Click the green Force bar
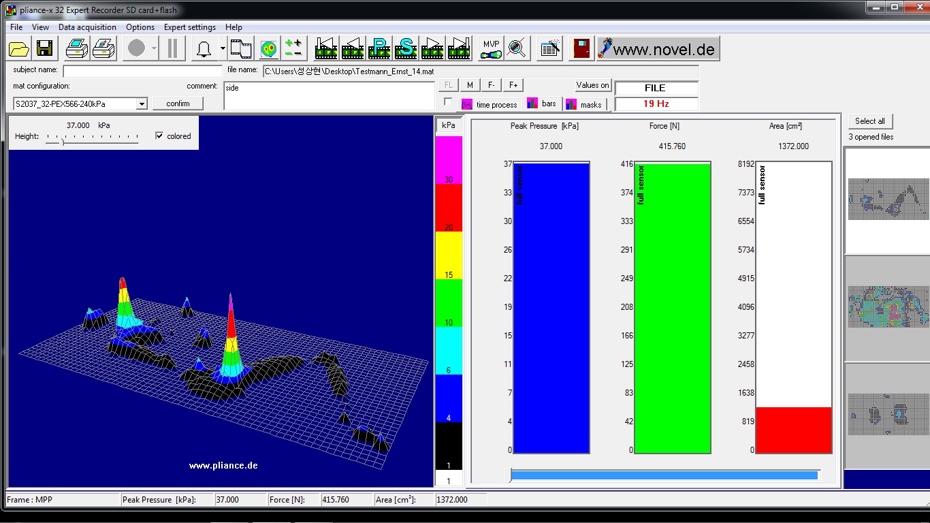The image size is (930, 523). point(672,308)
